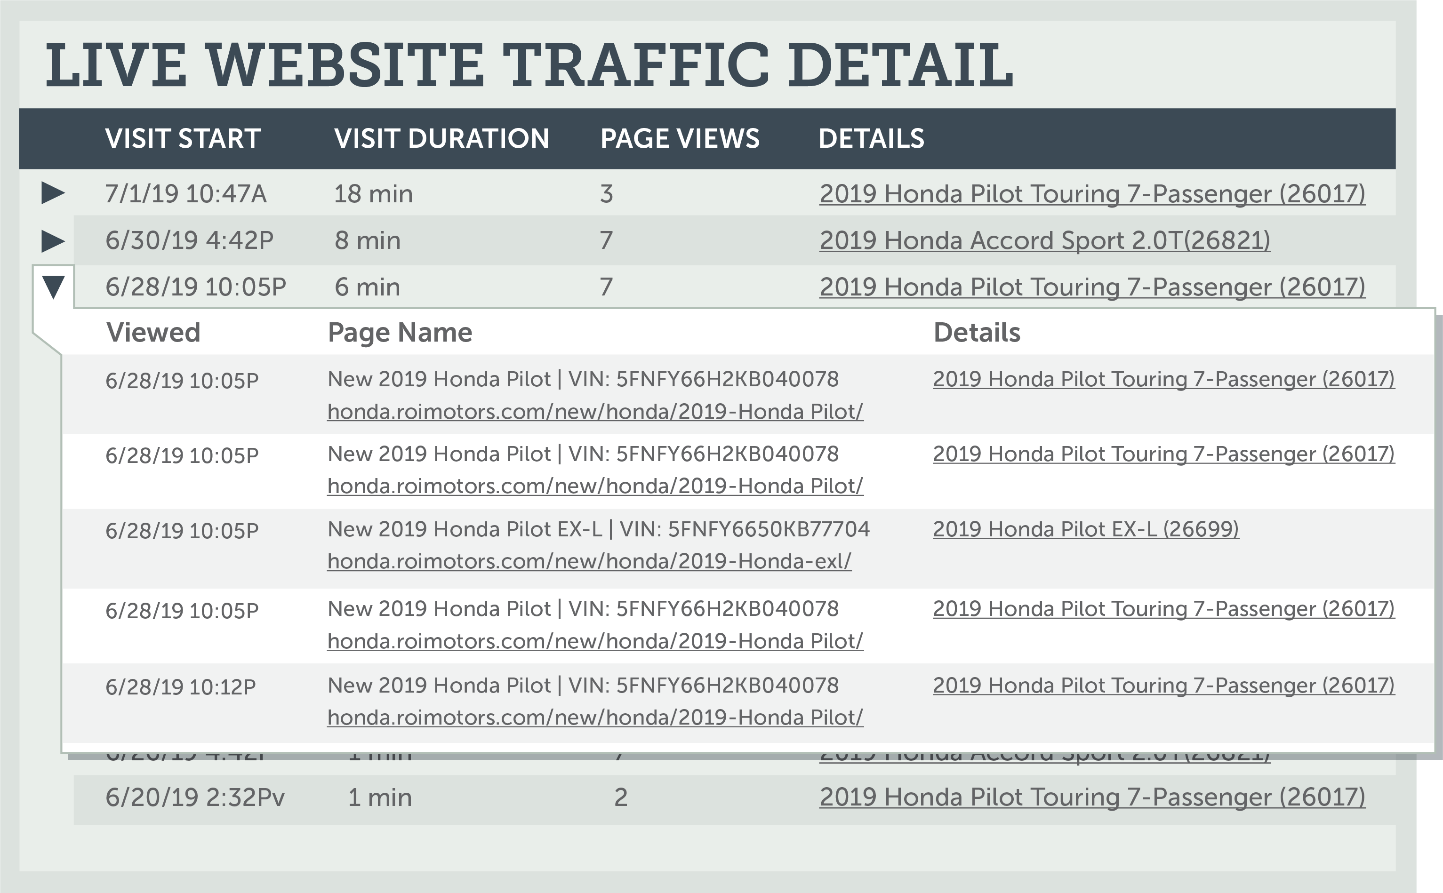
Task: Open the Pilot Touring details link in the first viewed row
Action: 1163,379
